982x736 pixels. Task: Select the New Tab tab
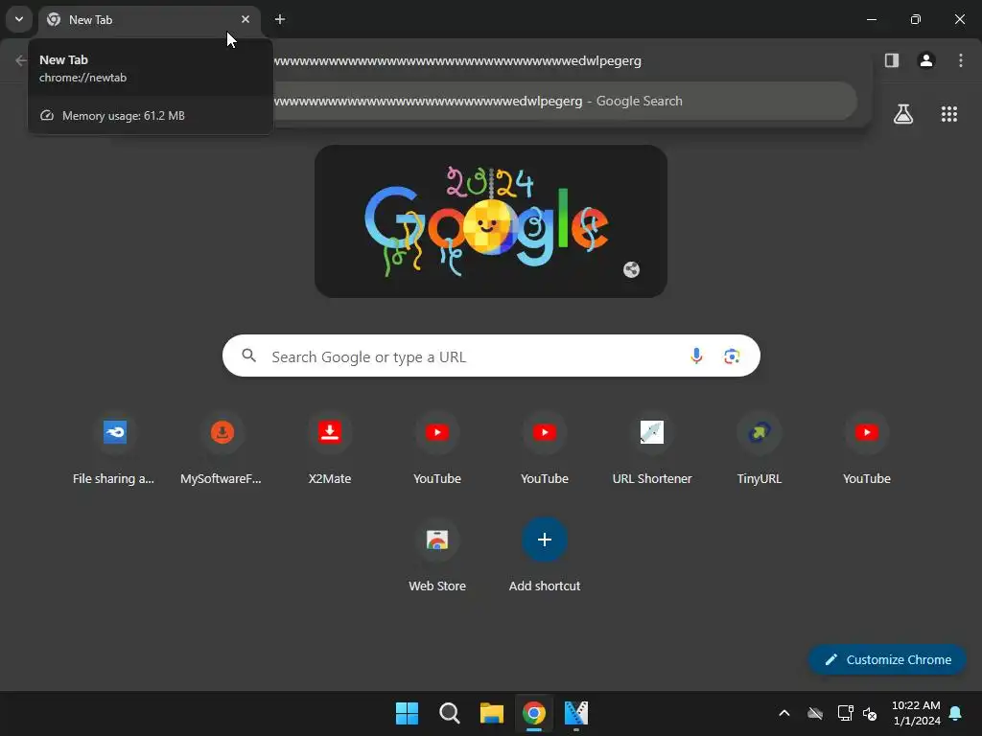click(x=149, y=19)
